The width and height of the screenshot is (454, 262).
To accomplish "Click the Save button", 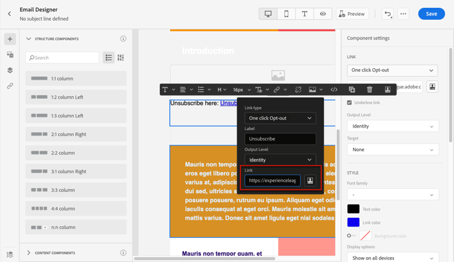I will 431,14.
